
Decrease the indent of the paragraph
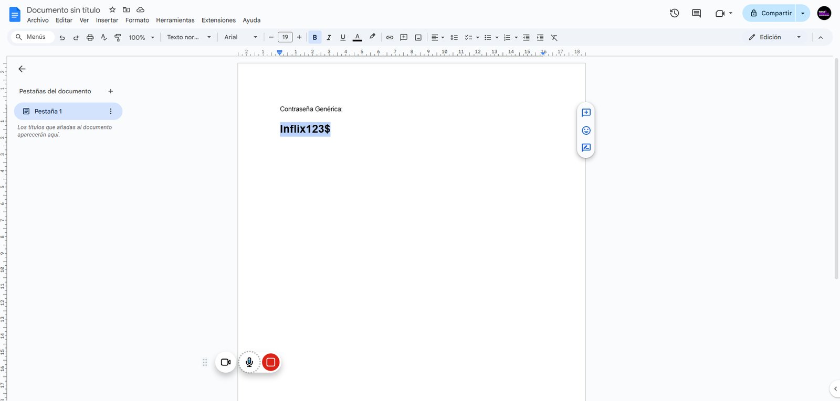(526, 37)
